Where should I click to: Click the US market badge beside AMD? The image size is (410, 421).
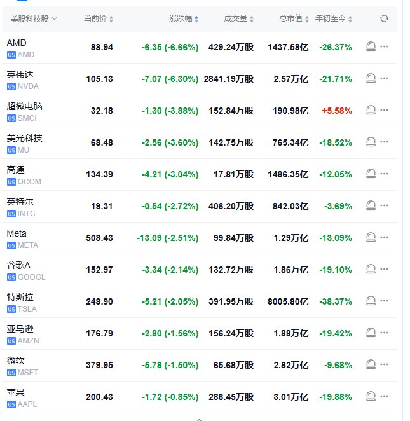pos(11,55)
